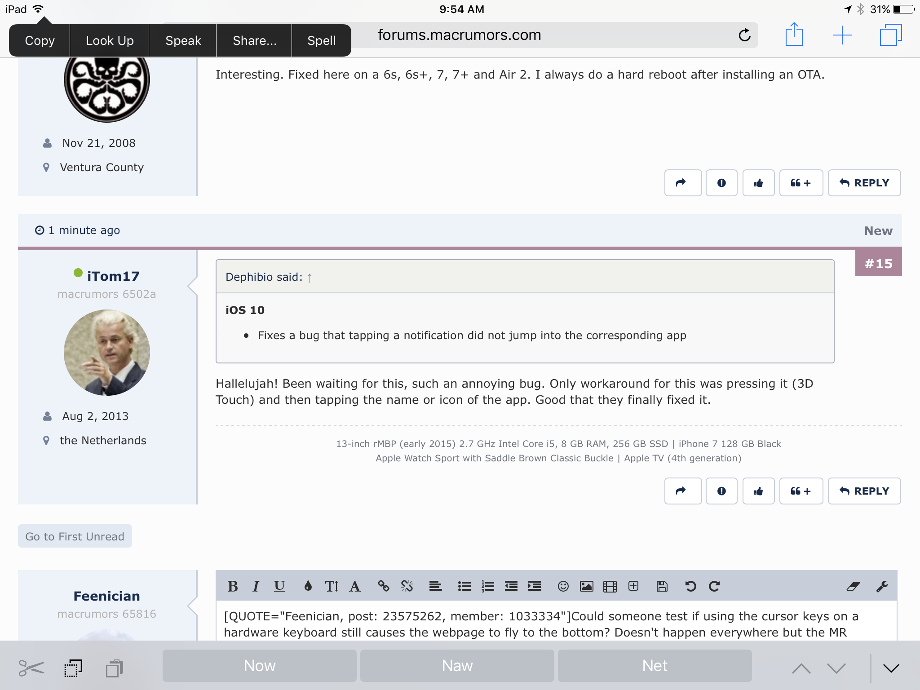Click Go to First Unread
This screenshot has width=920, height=690.
(x=75, y=536)
